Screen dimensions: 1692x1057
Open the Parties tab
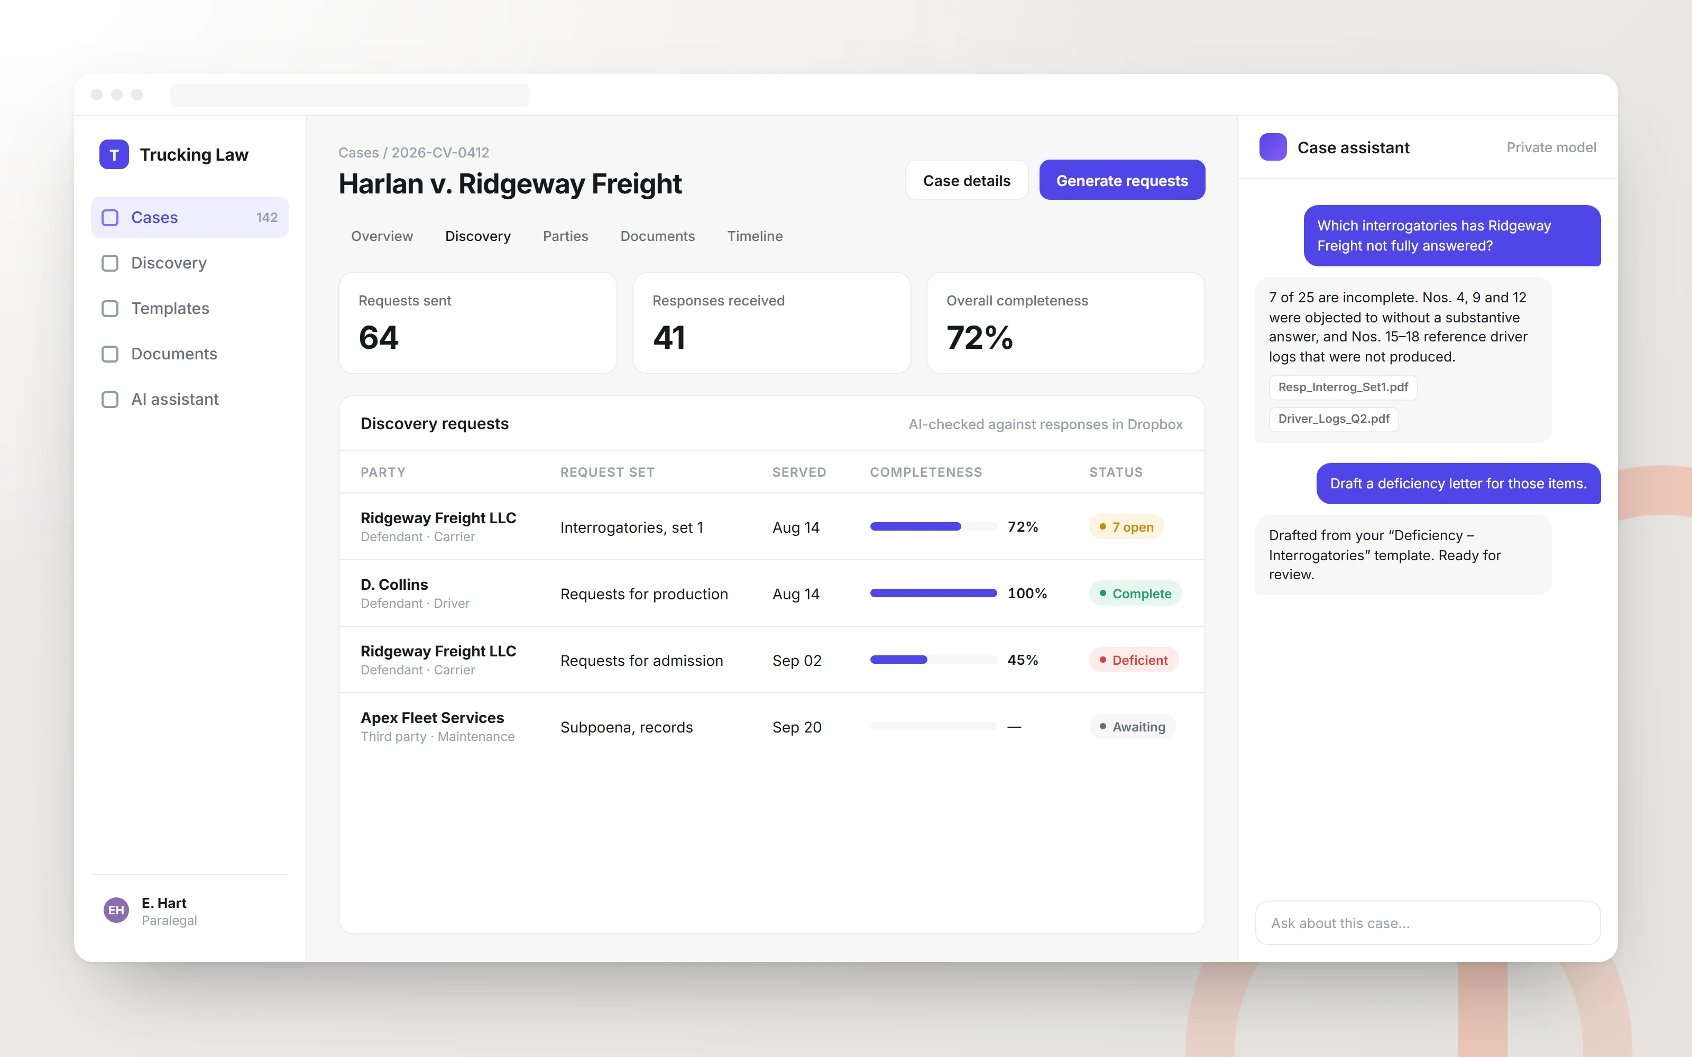(x=566, y=236)
